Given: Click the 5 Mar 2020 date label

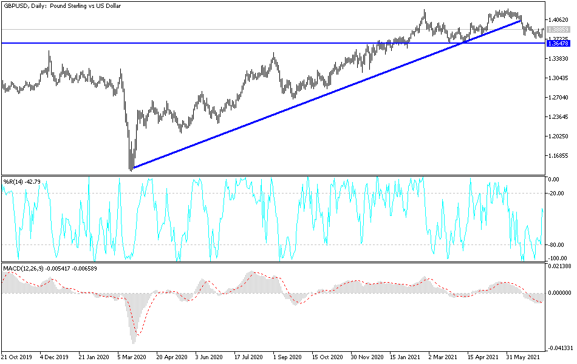Looking at the screenshot, I should (x=132, y=358).
